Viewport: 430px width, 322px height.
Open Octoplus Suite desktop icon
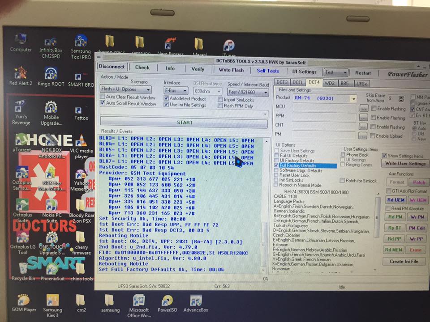pyautogui.click(x=22, y=210)
